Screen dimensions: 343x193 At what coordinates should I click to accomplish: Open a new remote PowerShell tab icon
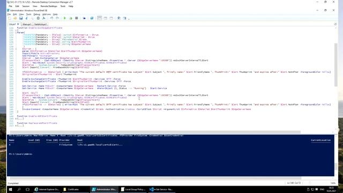coord(84,18)
